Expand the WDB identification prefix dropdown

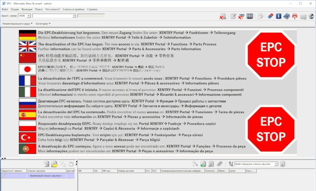tap(28, 16)
